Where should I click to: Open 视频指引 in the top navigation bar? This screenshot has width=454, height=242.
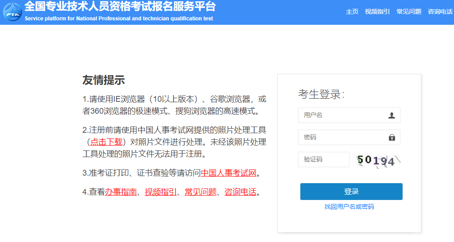coord(377,12)
